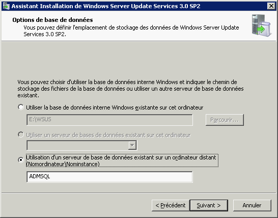Click the E:\WSUS path field
This screenshot has height=218, width=278.
(109, 120)
